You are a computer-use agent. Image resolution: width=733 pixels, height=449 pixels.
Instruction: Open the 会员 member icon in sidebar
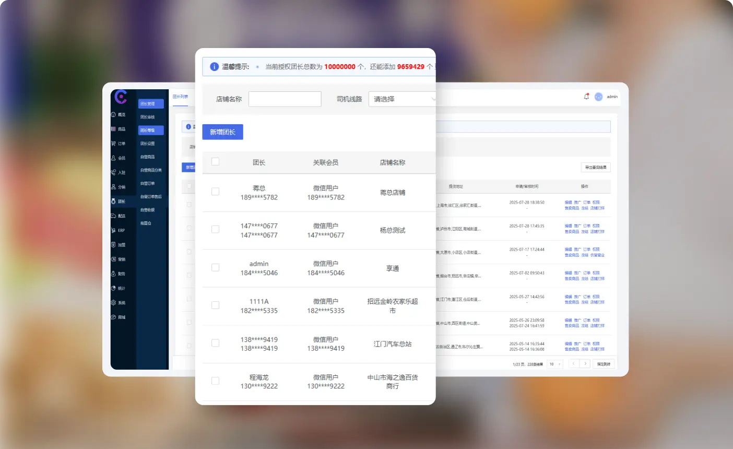114,158
